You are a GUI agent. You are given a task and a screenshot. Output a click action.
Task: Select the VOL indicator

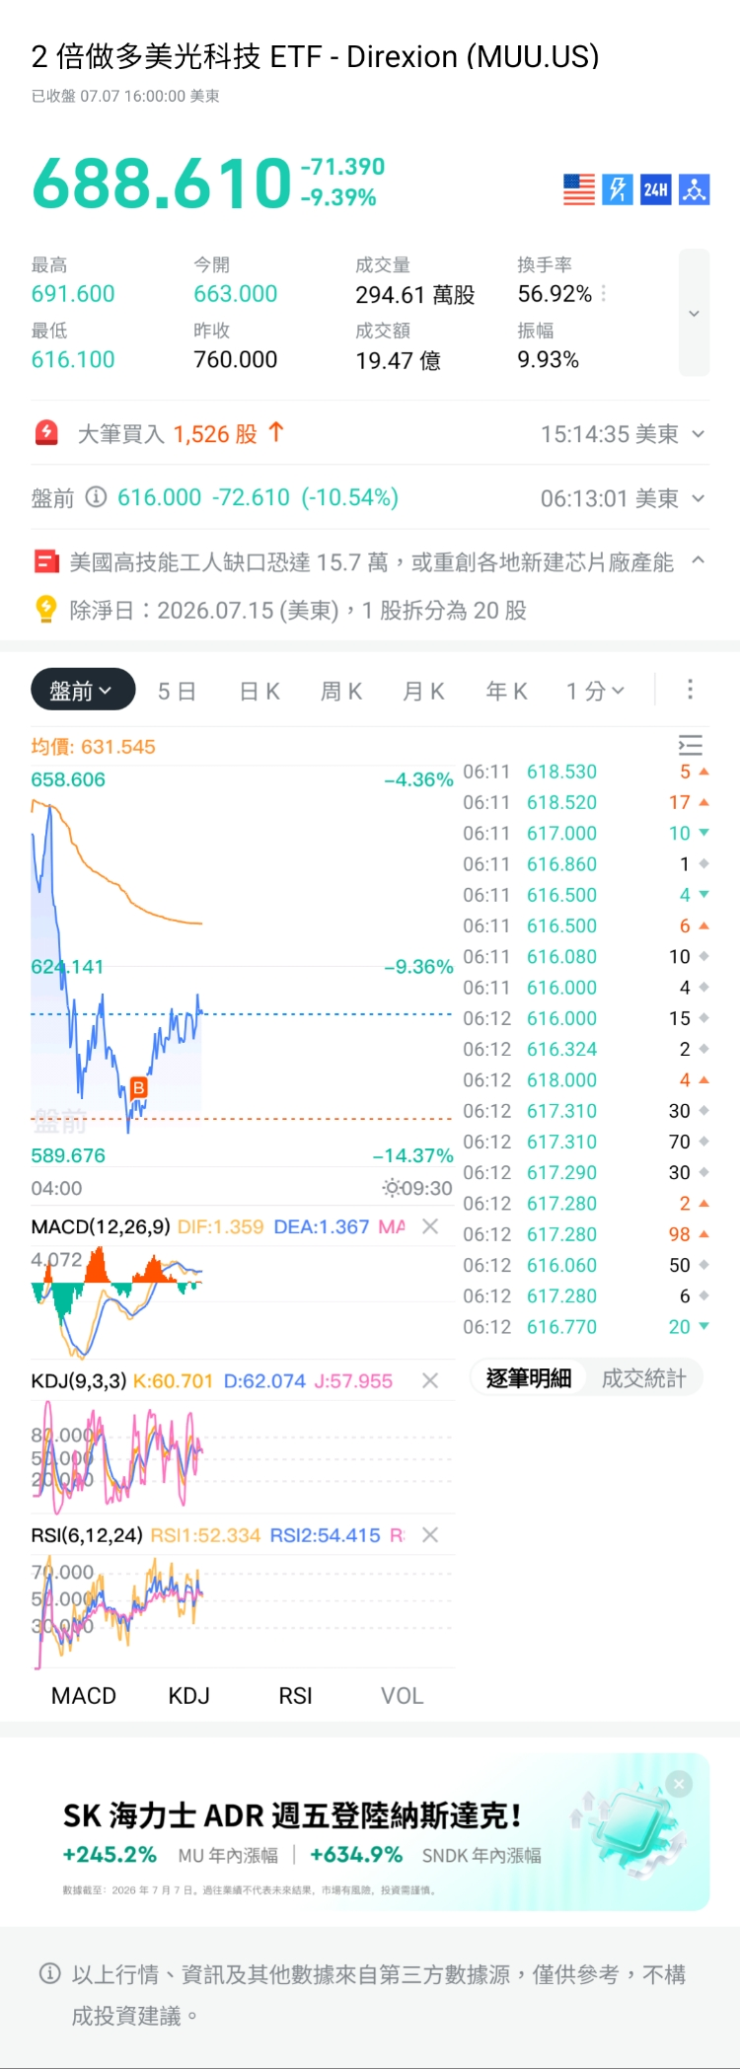coord(402,1696)
